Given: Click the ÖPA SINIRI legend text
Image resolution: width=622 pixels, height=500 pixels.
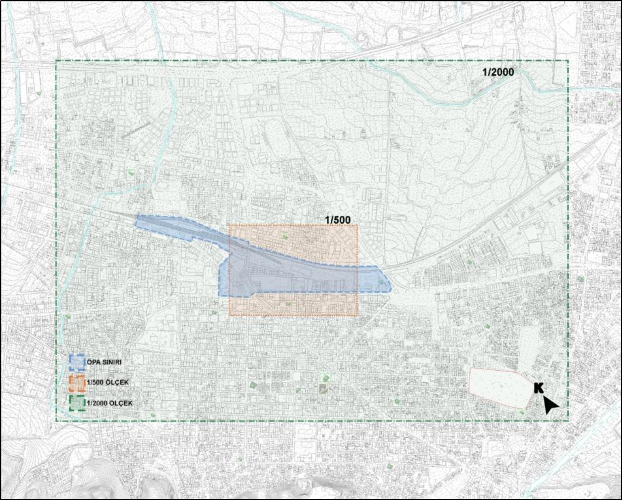Looking at the screenshot, I should [x=104, y=362].
